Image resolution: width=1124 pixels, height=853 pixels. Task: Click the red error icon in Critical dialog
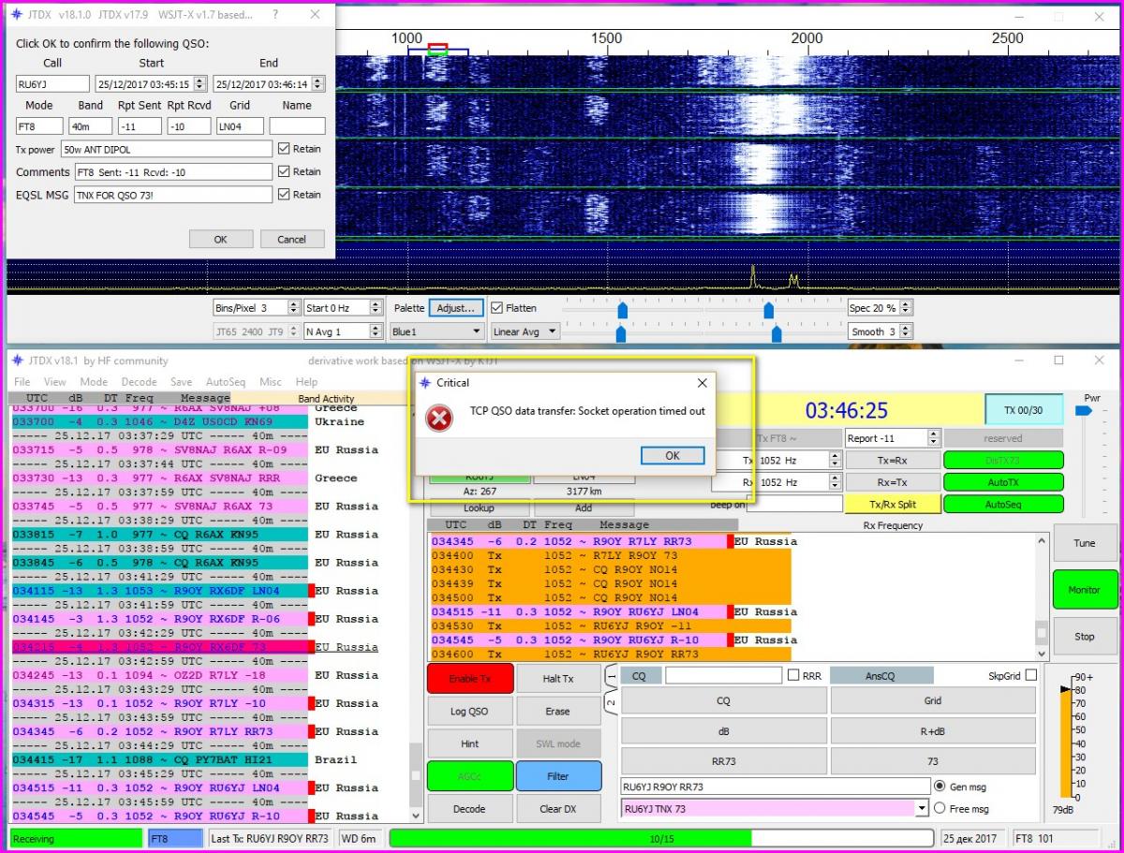coord(438,419)
